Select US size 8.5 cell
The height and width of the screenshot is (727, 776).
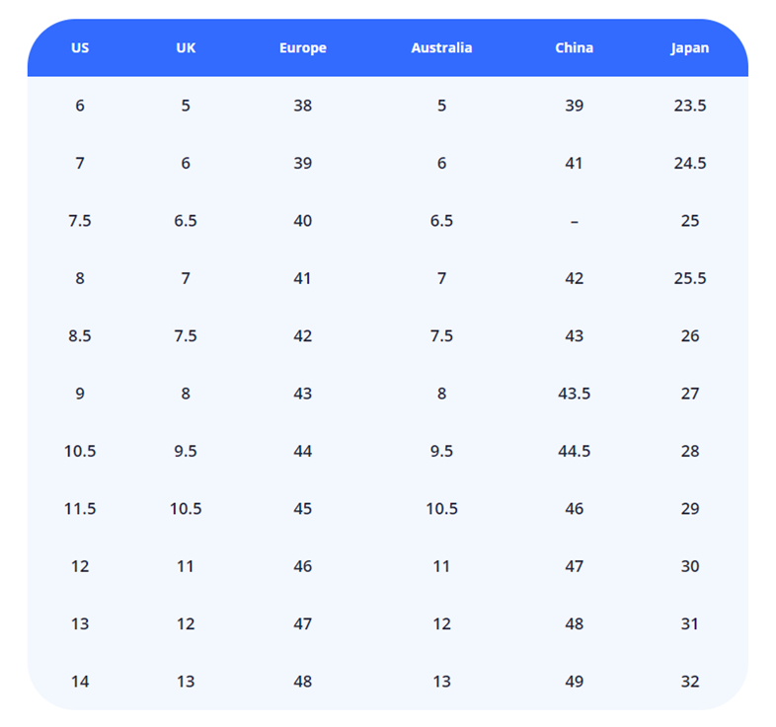coord(80,336)
